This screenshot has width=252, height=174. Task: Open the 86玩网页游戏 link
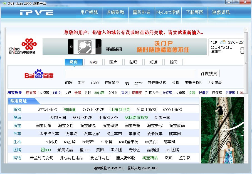tap(136, 118)
